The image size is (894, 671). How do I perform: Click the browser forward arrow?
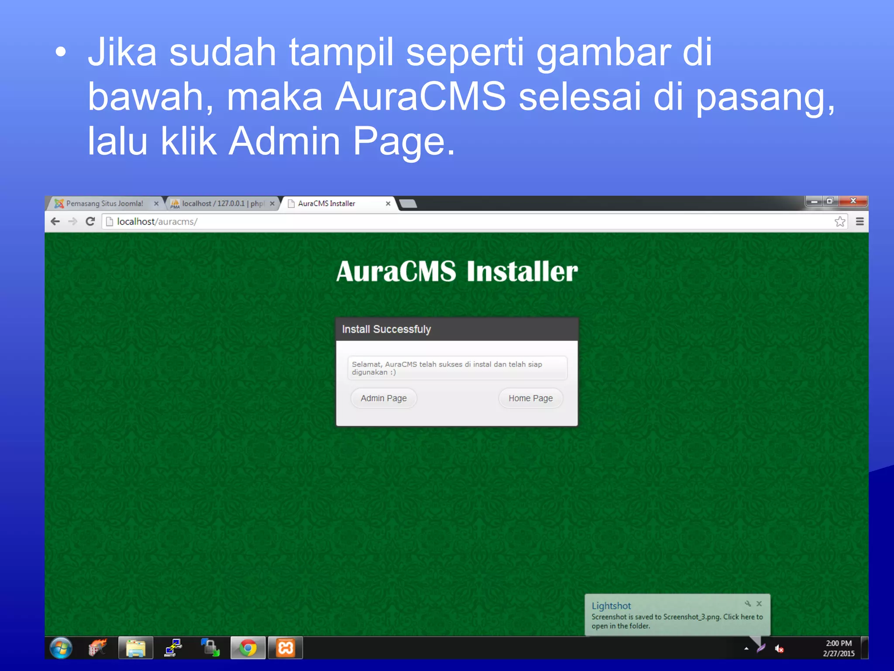coord(73,221)
